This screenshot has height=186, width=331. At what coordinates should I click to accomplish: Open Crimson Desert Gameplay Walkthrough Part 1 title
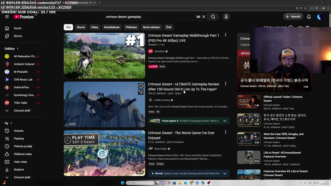184,38
